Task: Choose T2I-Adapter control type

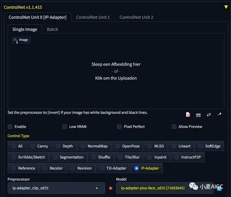Action: click(113, 168)
